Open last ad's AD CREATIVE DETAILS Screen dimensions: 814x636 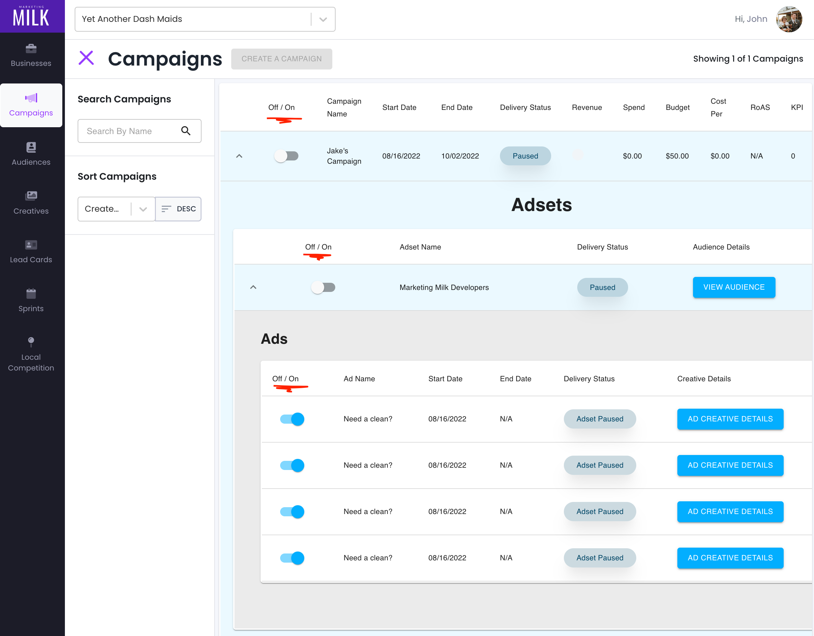coord(730,558)
